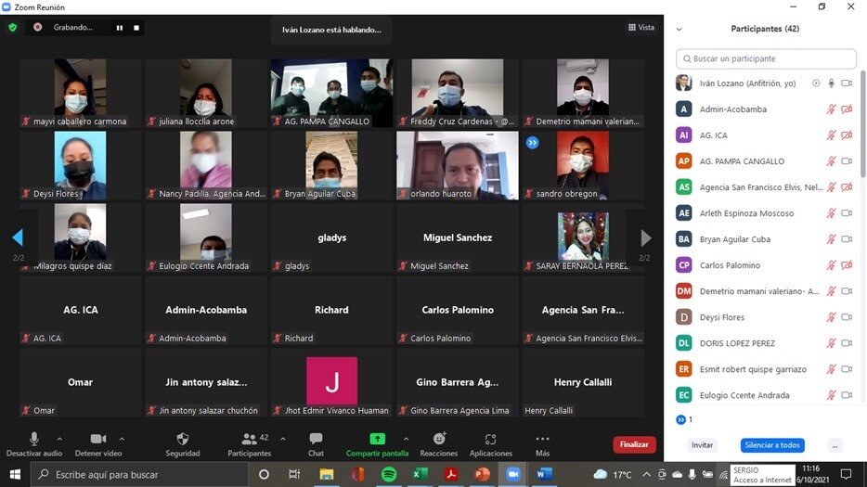Open the Aplicaciones icon
Viewport: 867px width, 487px height.
coord(490,440)
